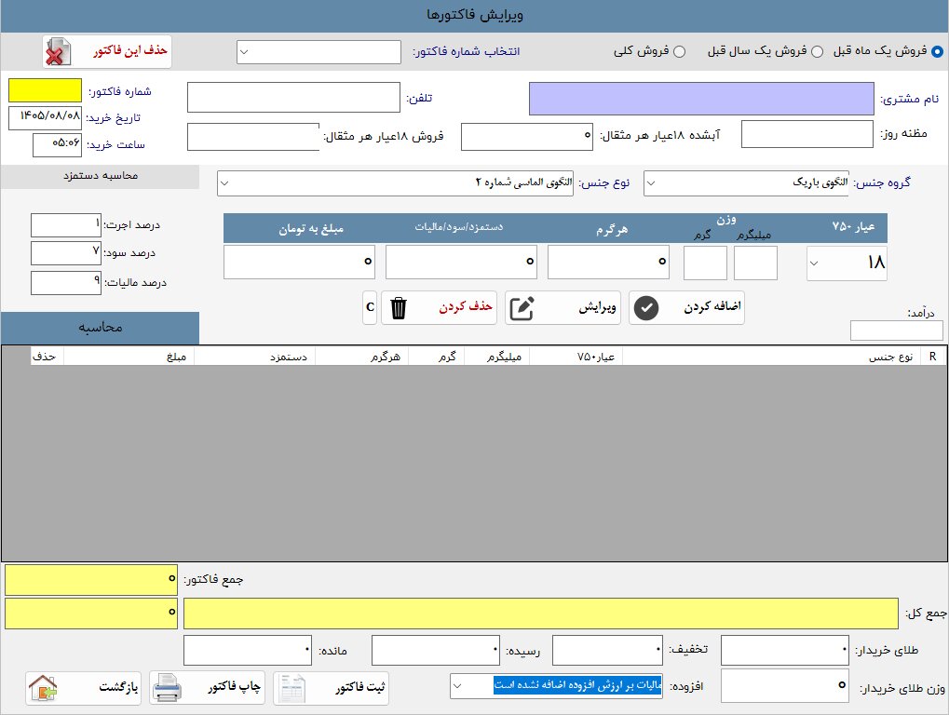This screenshot has width=949, height=715.
Task: Click the فروش ۱۸عیار هر مثقال field
Action: tap(253, 137)
